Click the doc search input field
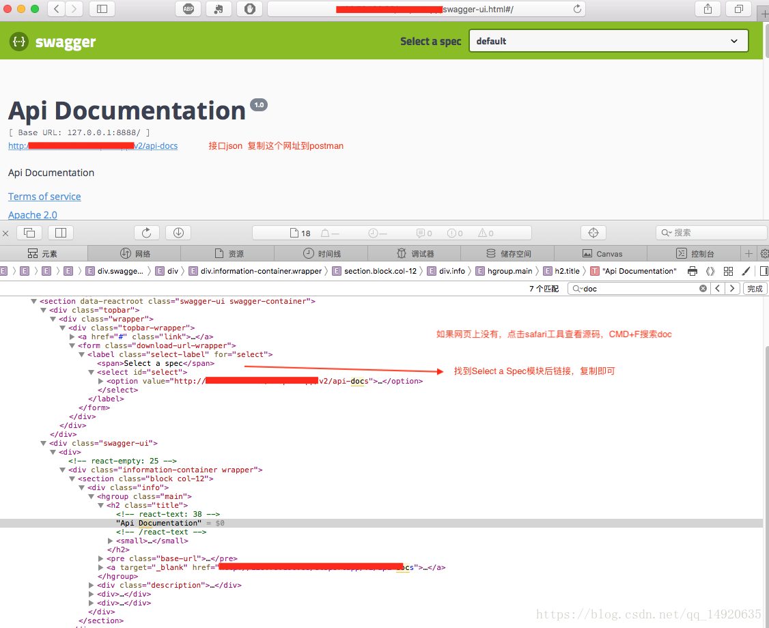Screen dimensions: 769x628 point(638,288)
